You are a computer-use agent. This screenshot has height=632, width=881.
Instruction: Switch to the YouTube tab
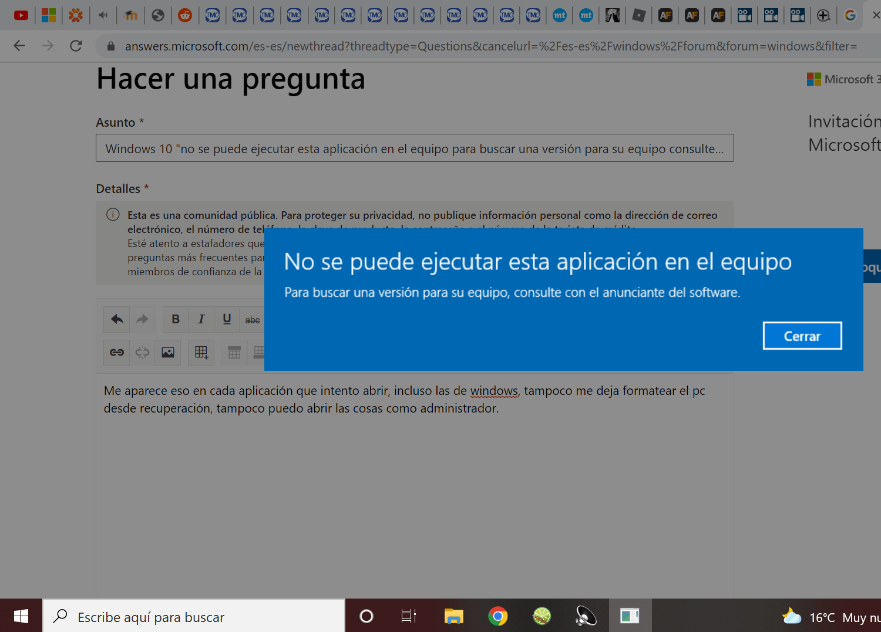coord(21,15)
